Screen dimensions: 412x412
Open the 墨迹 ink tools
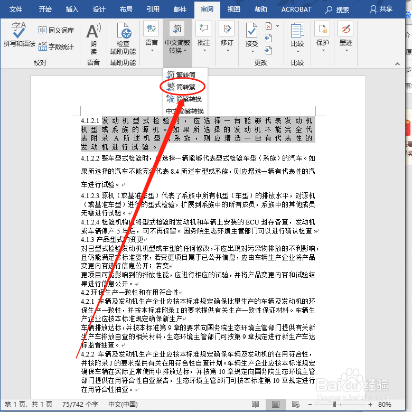click(346, 29)
